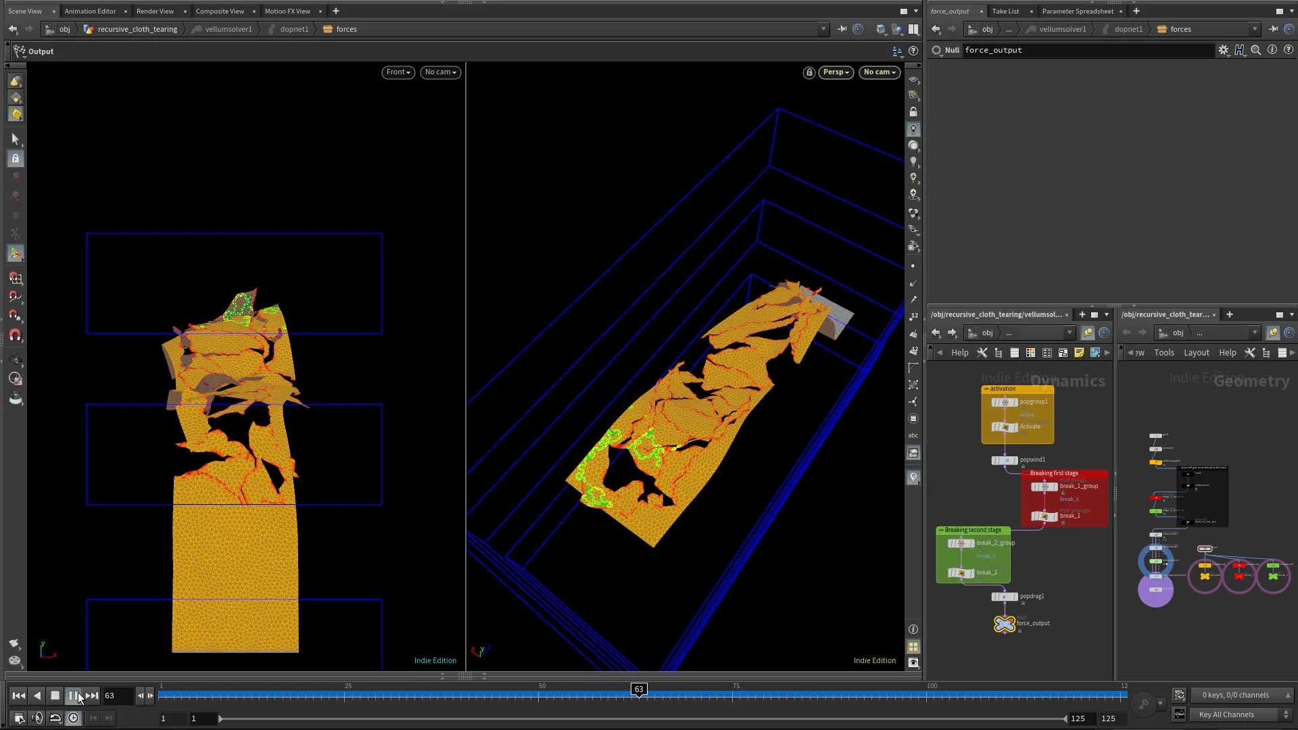Open node help with the H icon
Image resolution: width=1298 pixels, height=730 pixels.
click(x=1239, y=50)
